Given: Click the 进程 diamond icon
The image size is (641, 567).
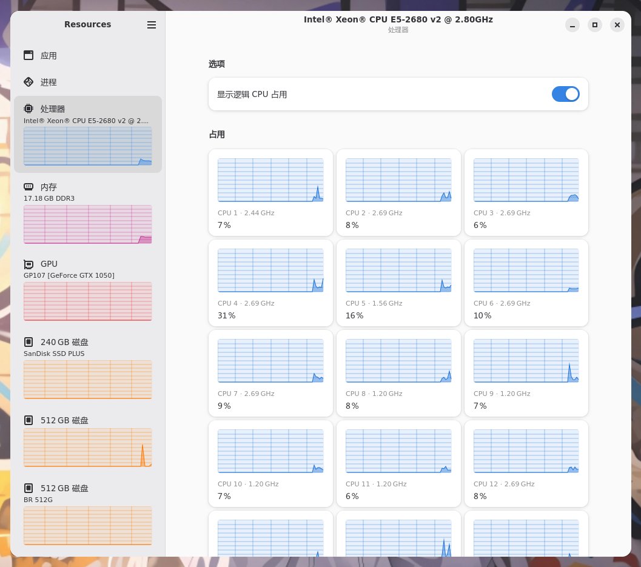Looking at the screenshot, I should [29, 82].
